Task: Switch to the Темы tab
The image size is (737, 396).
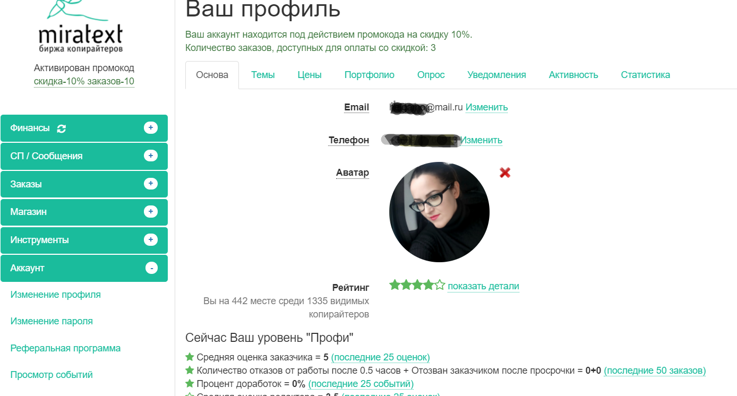Action: coord(263,75)
